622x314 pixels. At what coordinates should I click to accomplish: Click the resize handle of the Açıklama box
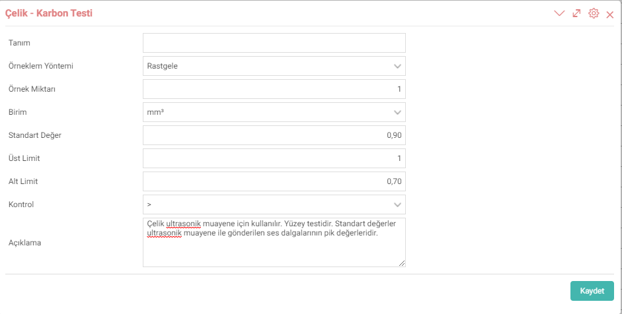pos(402,263)
